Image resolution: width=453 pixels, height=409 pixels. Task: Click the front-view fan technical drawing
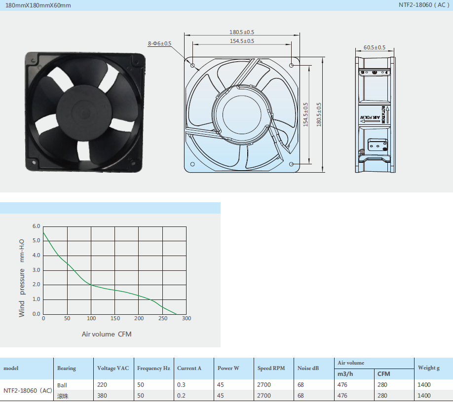click(x=242, y=114)
